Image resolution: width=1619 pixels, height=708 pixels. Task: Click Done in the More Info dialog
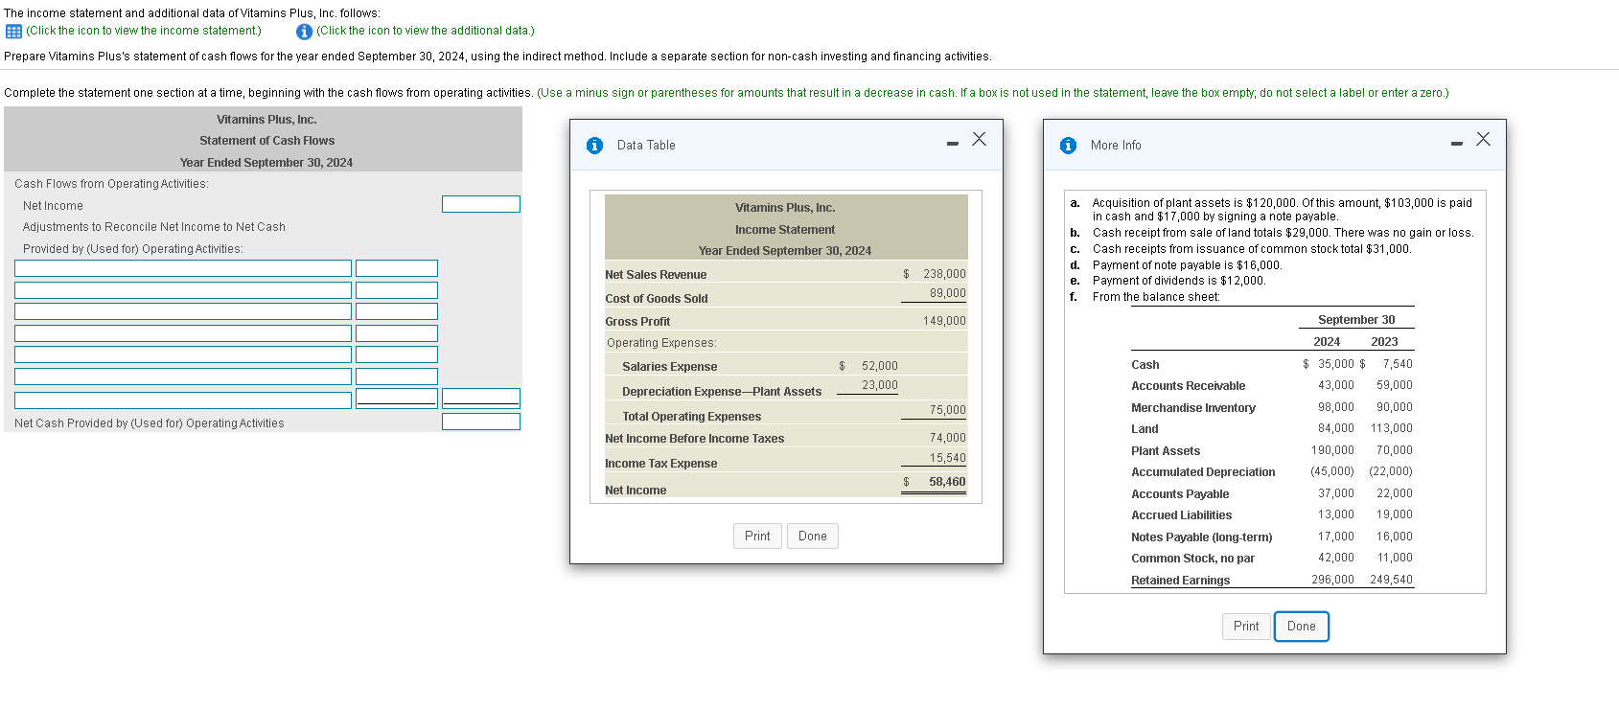click(1302, 627)
